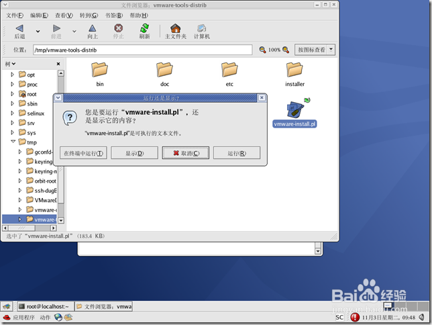Launch the email panel icon
The image size is (432, 325).
68,318
